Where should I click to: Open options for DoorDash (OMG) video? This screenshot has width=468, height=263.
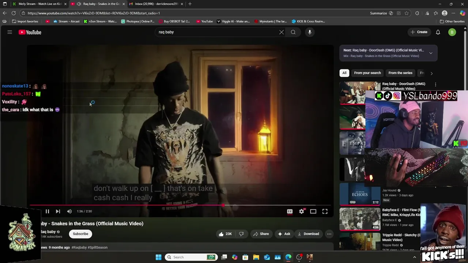tap(435, 84)
